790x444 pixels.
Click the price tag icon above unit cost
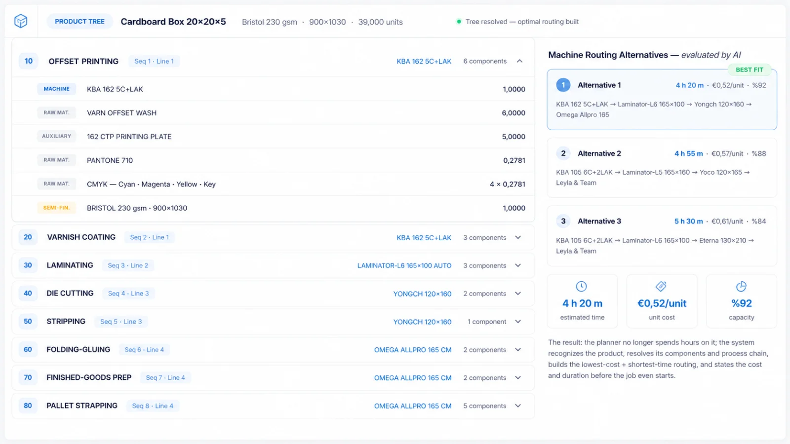click(661, 287)
